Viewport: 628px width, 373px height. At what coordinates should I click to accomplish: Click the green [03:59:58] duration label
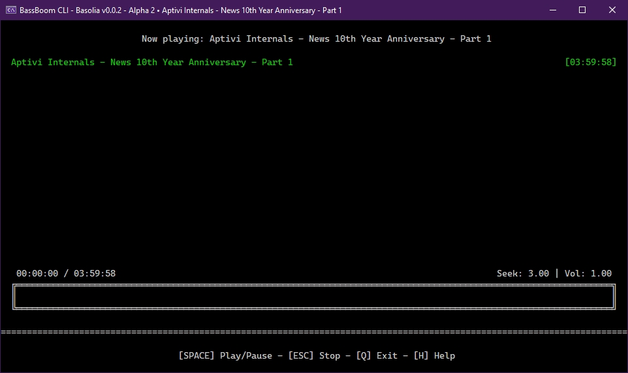tap(590, 62)
